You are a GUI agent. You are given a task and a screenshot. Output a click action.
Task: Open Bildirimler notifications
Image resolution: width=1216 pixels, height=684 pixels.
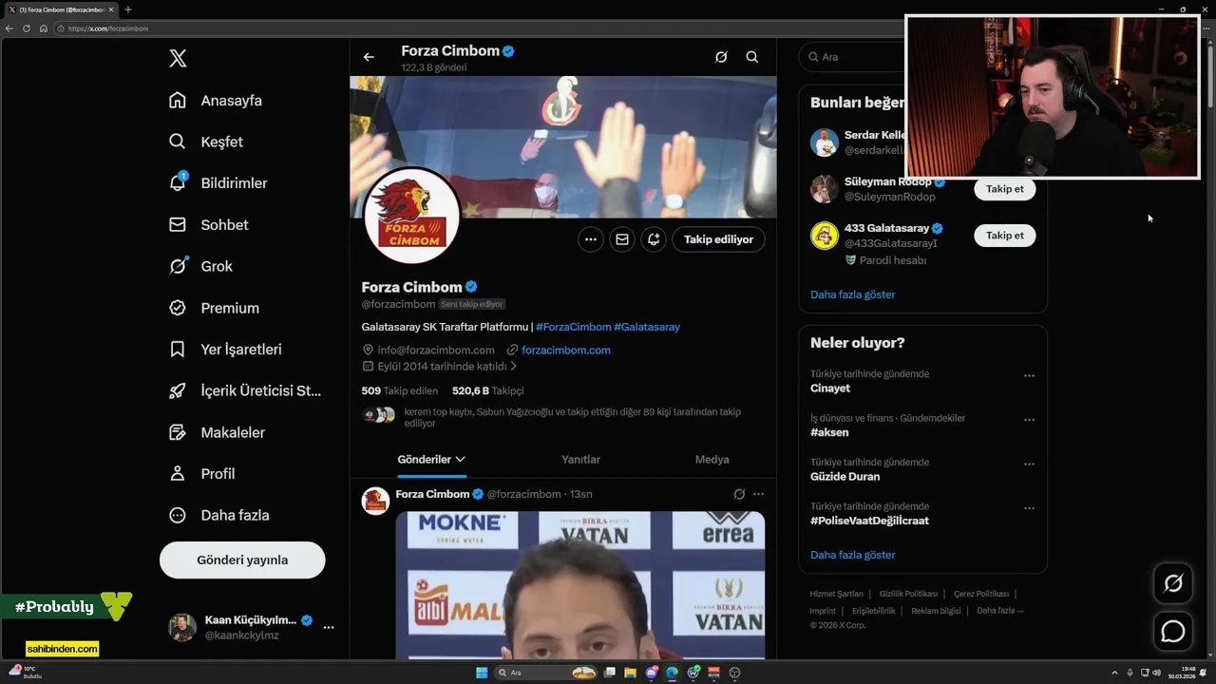point(218,183)
